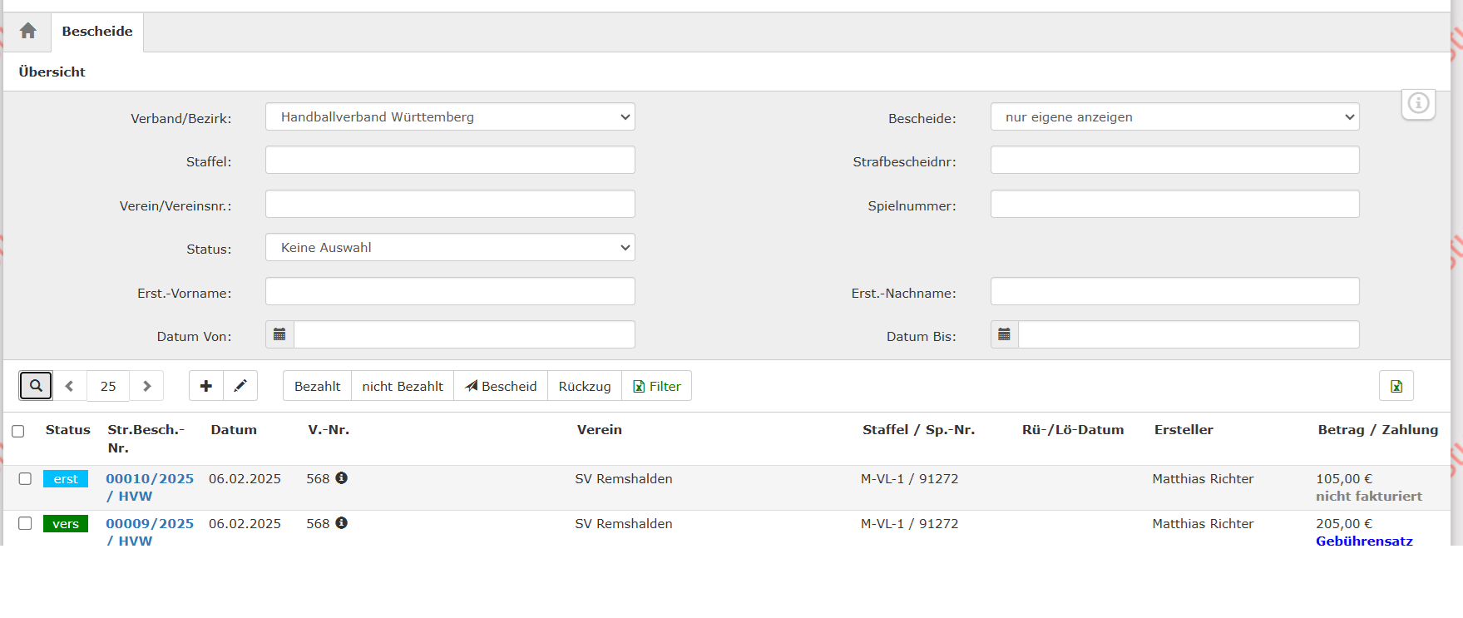This screenshot has width=1463, height=618.
Task: Open the Gebührensatz link
Action: pyautogui.click(x=1364, y=541)
